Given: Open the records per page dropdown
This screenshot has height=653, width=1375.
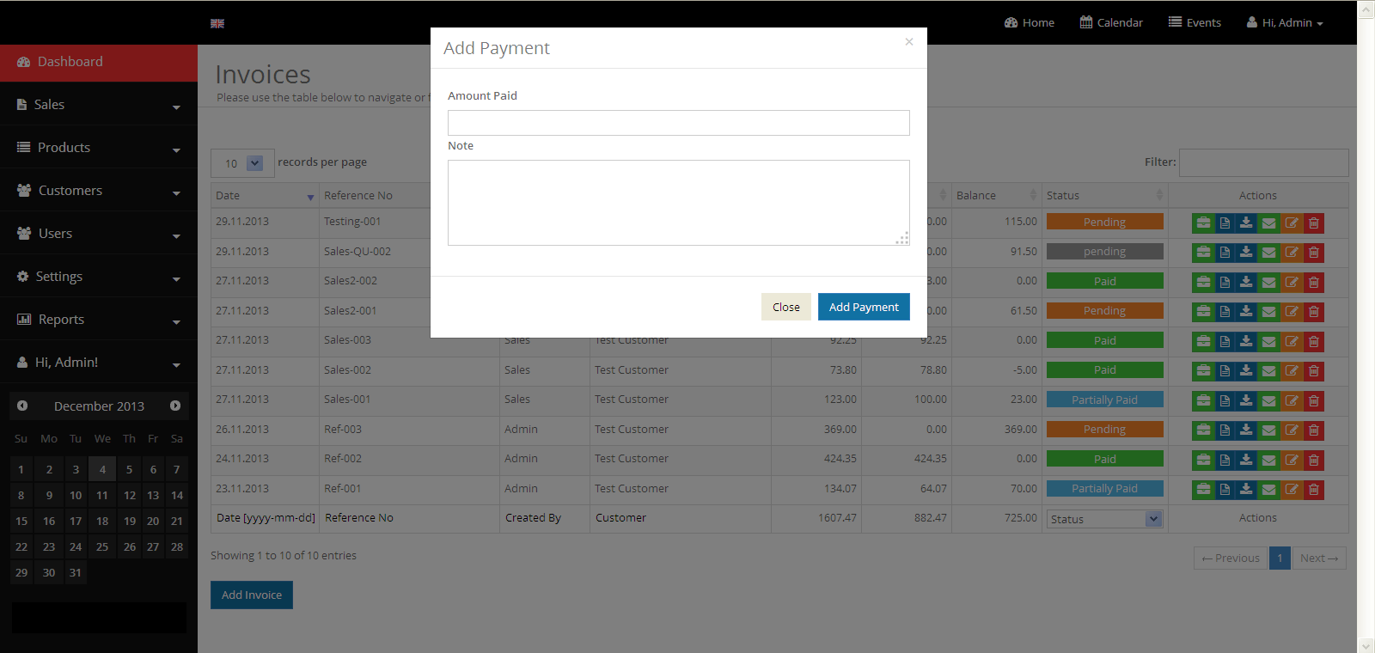Looking at the screenshot, I should pyautogui.click(x=242, y=163).
